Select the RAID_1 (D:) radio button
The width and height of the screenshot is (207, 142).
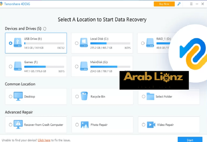point(143,43)
